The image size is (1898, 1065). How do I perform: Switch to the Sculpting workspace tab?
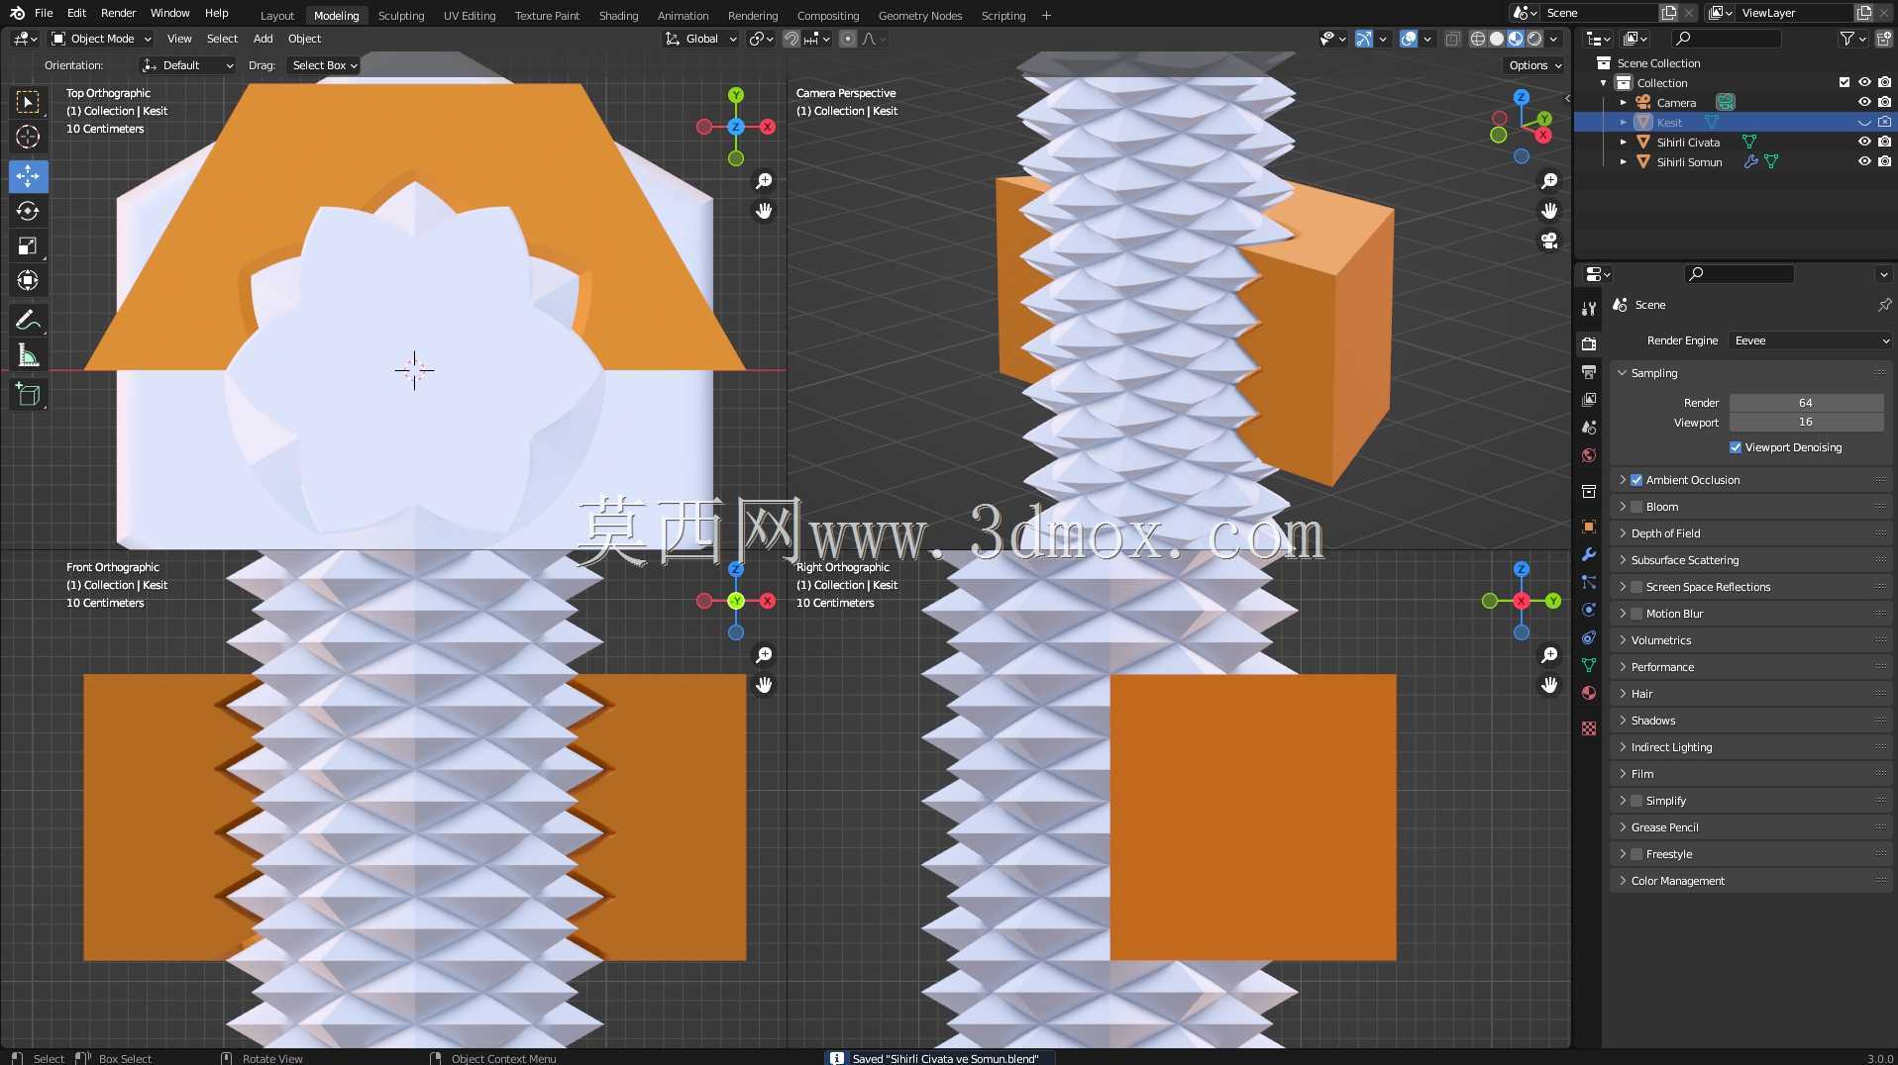401,16
